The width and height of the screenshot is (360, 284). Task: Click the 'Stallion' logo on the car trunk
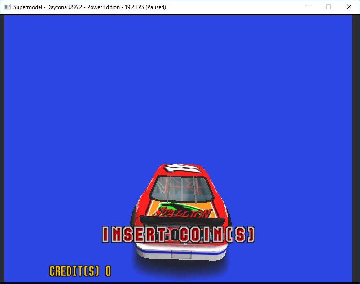(183, 211)
